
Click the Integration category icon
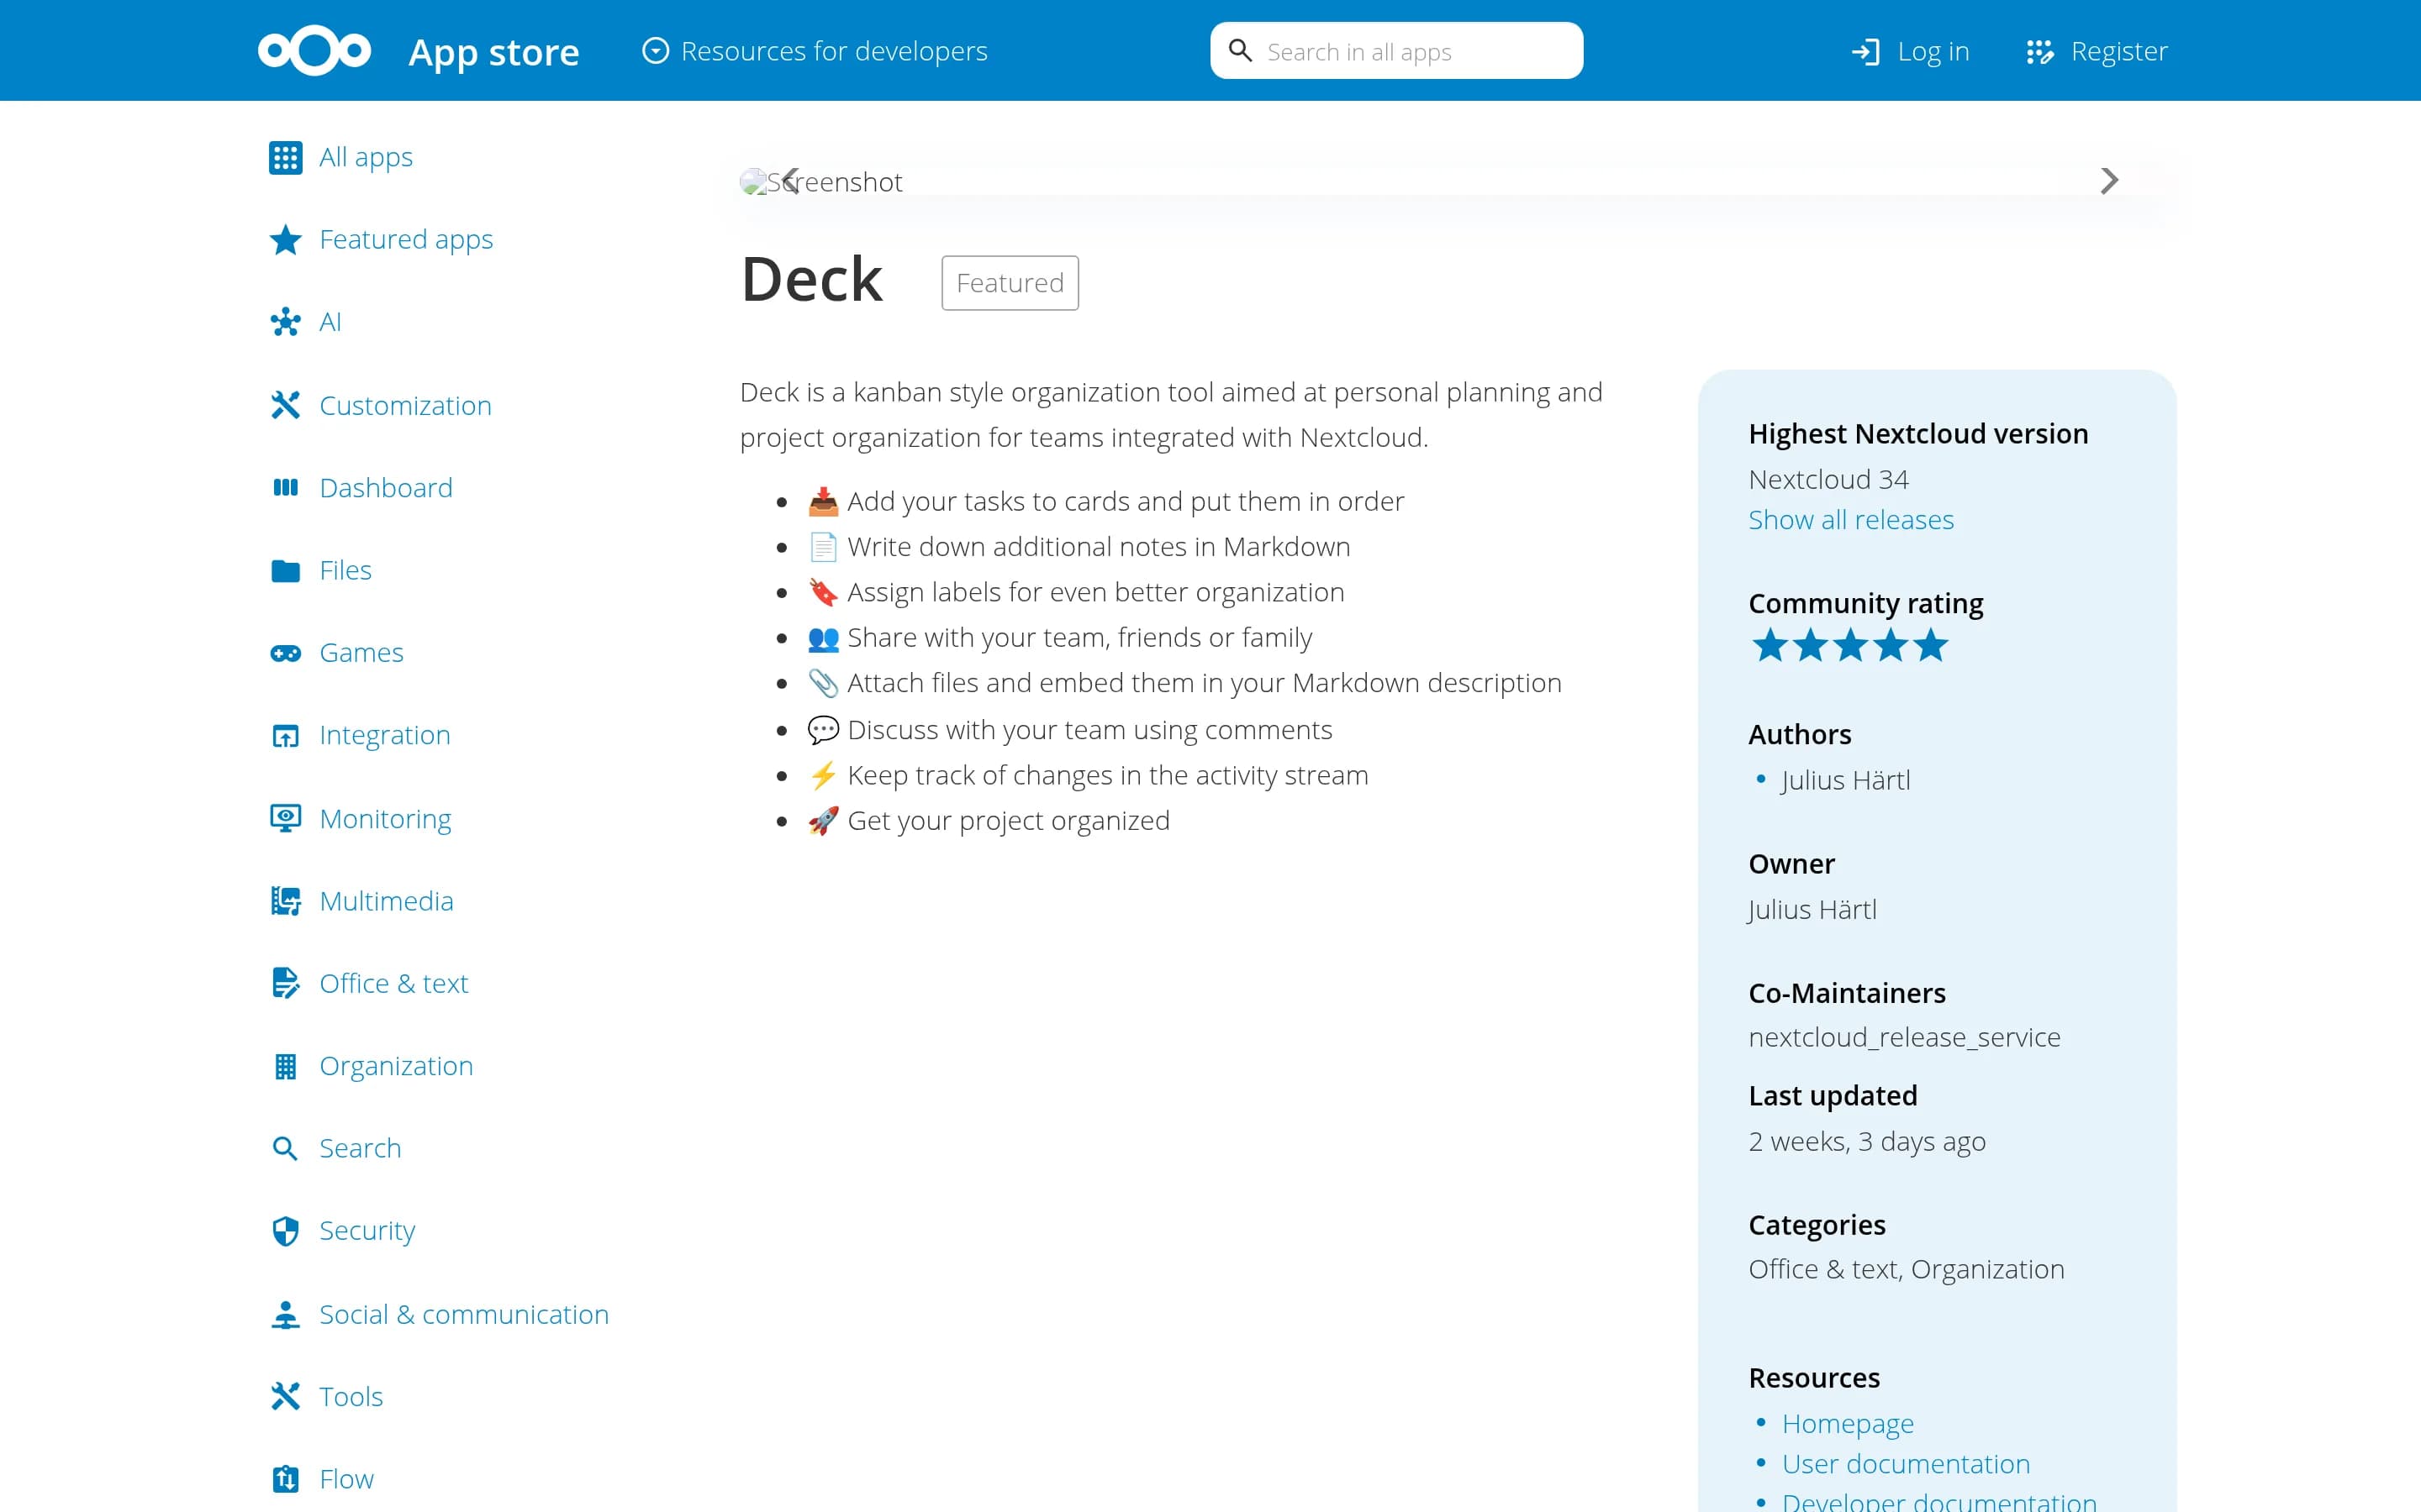285,735
